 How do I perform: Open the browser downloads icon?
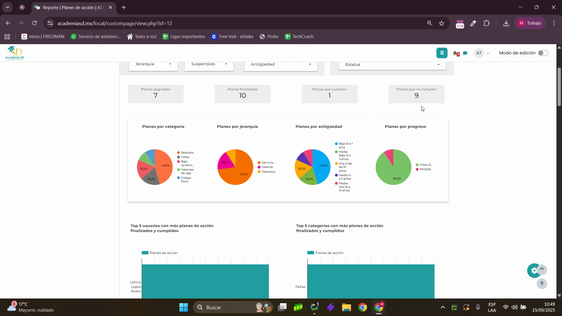tap(506, 23)
